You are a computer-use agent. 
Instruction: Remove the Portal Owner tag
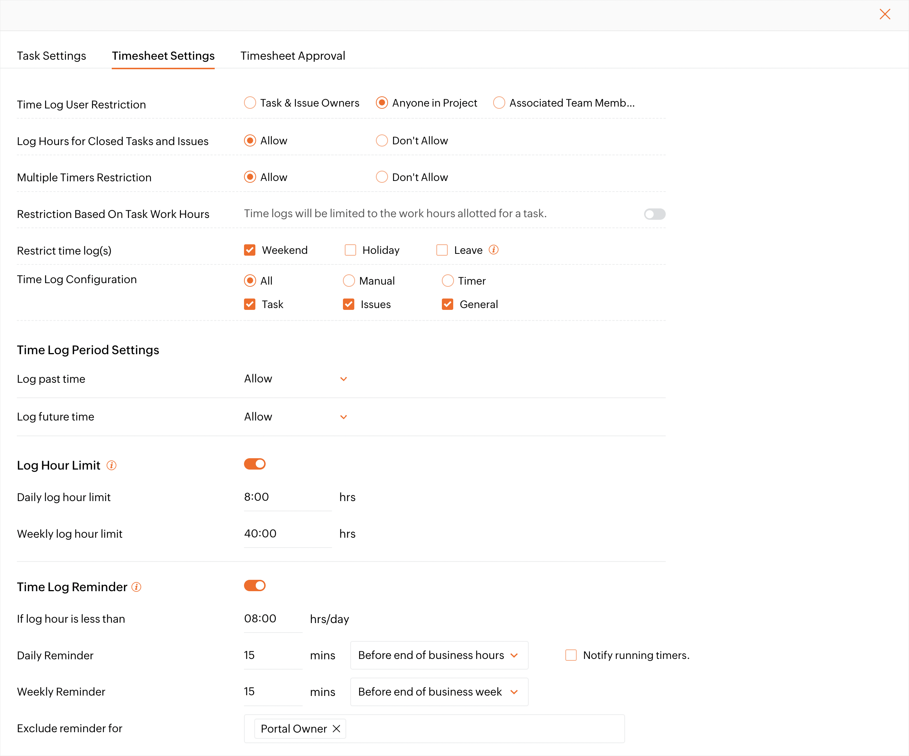coord(336,729)
